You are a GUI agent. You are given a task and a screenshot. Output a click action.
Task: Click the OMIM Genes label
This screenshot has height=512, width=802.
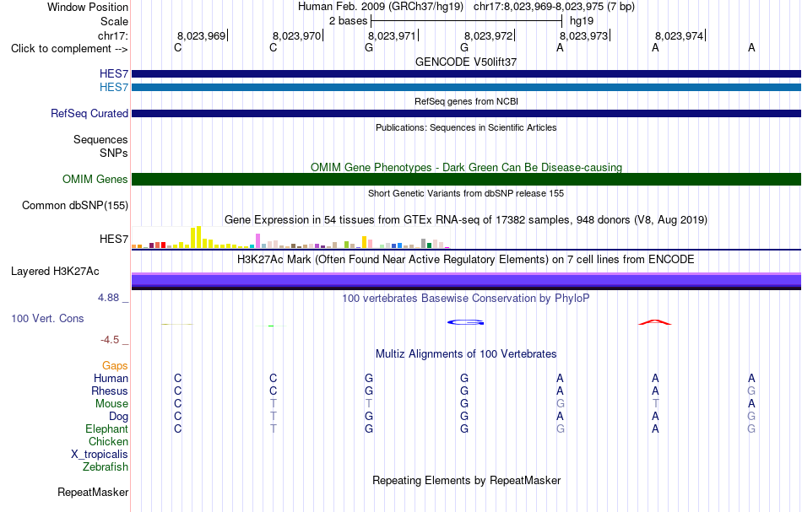coord(95,180)
